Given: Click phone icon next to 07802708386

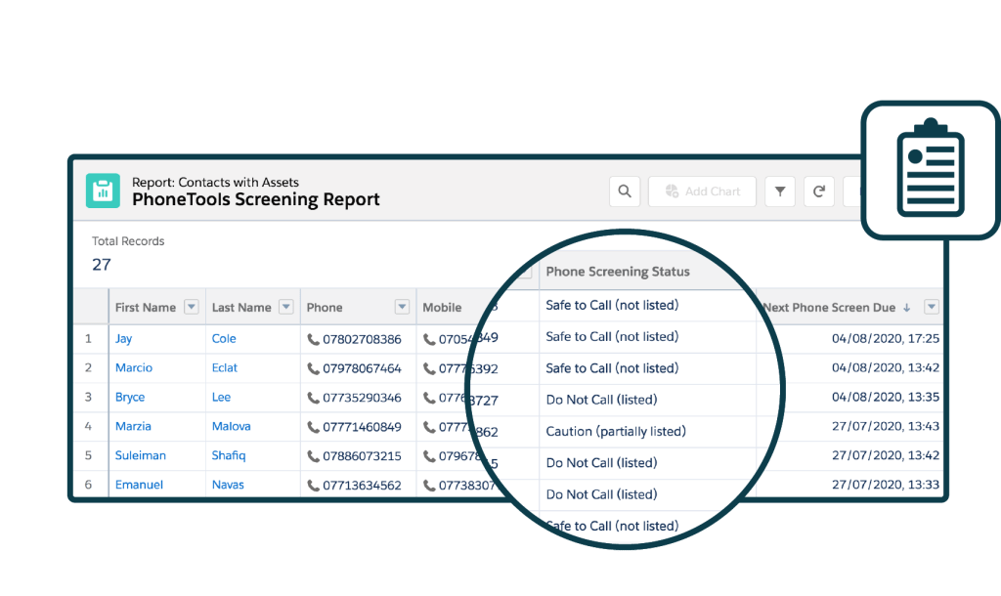Looking at the screenshot, I should (x=314, y=339).
